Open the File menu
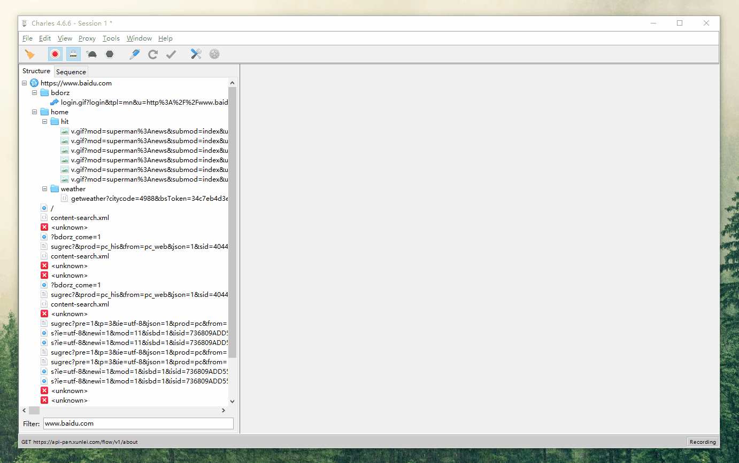Image resolution: width=739 pixels, height=463 pixels. 27,38
